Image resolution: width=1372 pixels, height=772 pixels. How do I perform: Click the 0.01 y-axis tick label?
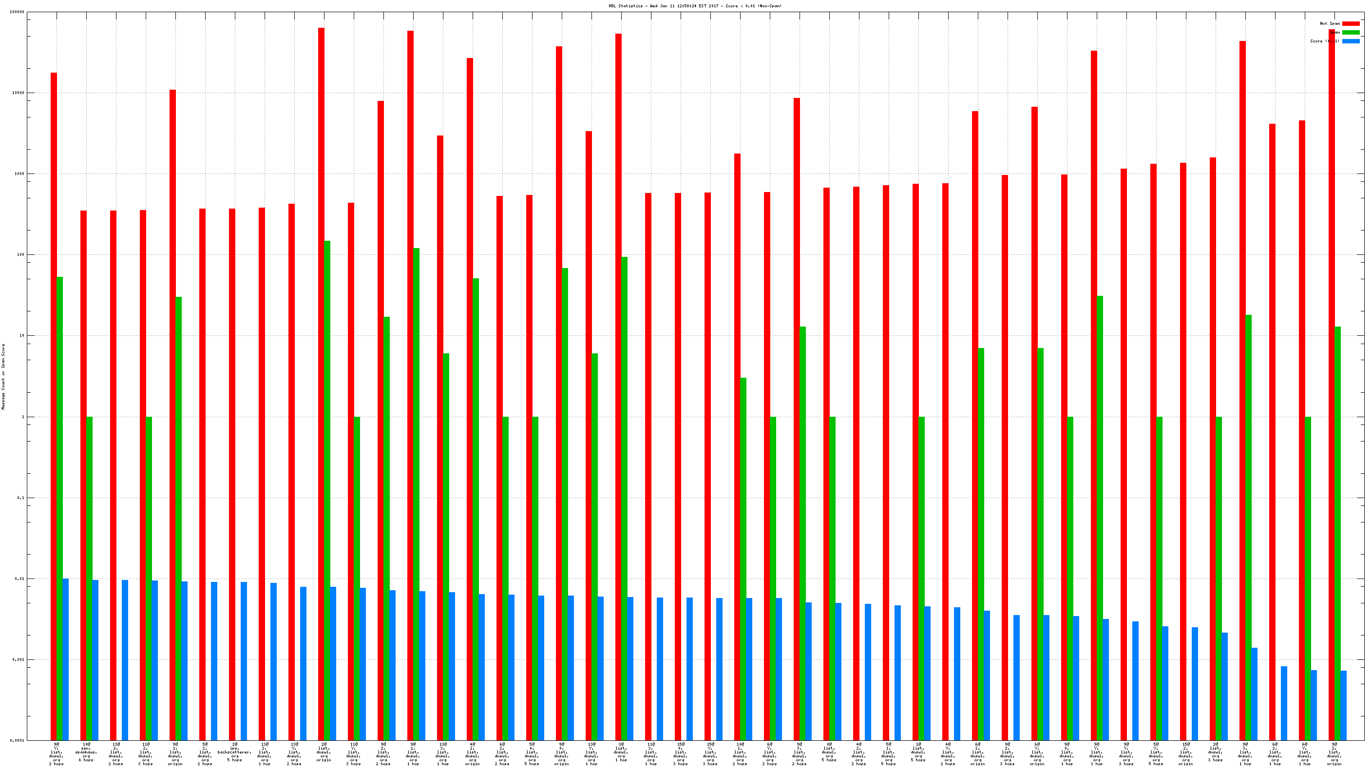(19, 579)
